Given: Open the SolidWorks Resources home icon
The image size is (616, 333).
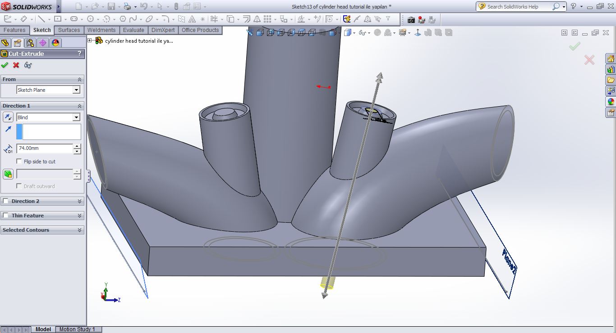Looking at the screenshot, I should [611, 59].
